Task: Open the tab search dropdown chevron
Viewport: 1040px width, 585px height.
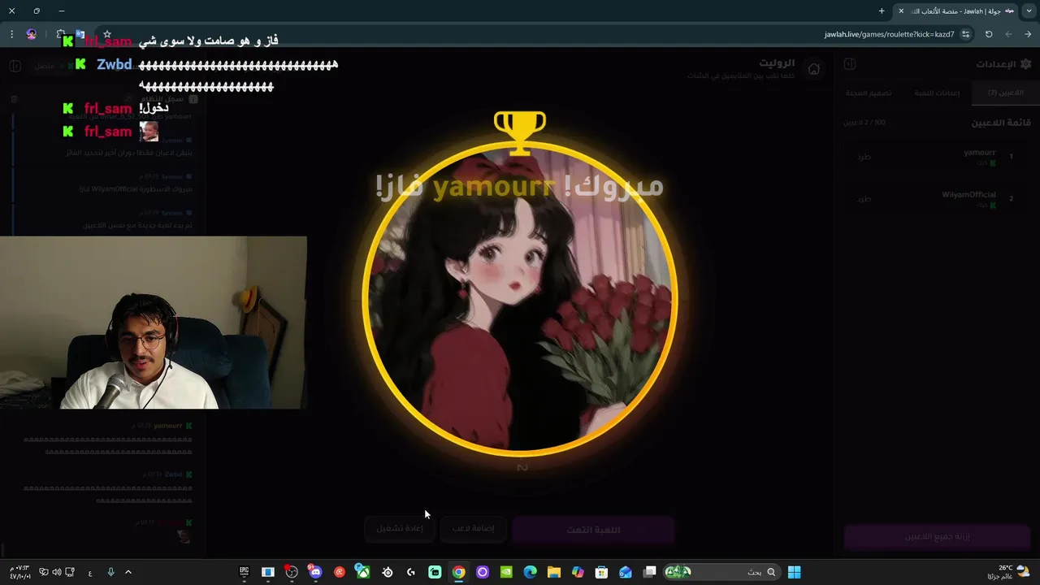Action: click(x=1028, y=11)
